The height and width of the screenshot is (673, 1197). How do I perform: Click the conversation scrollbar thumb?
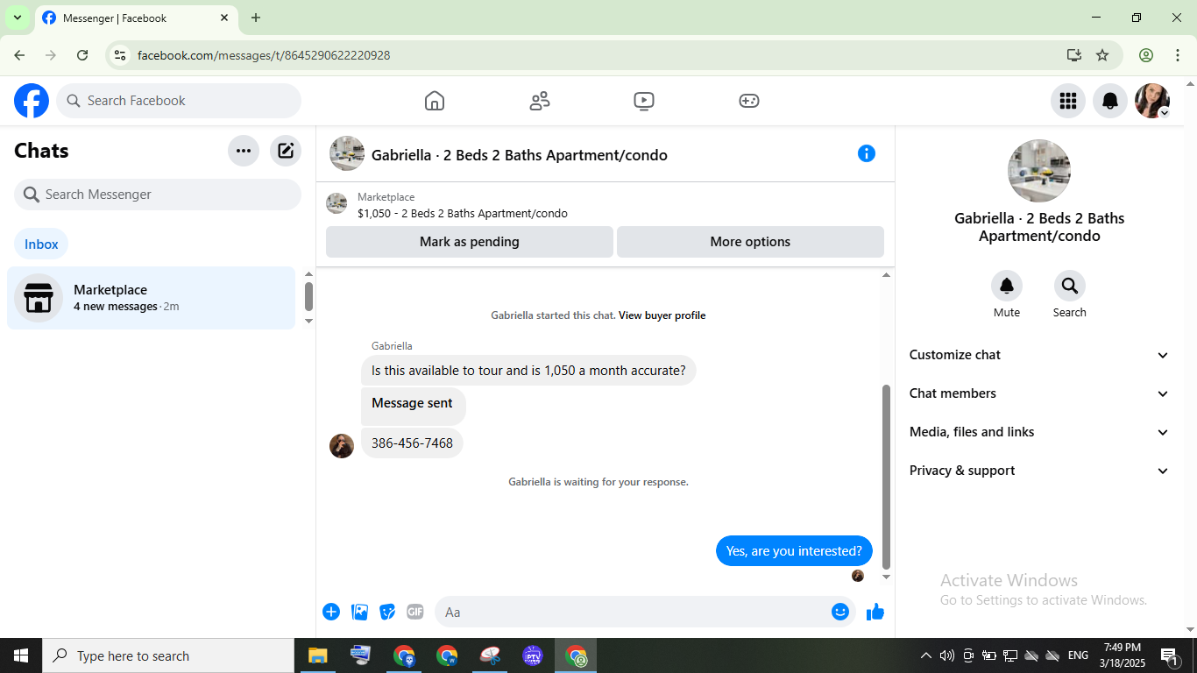tap(886, 477)
